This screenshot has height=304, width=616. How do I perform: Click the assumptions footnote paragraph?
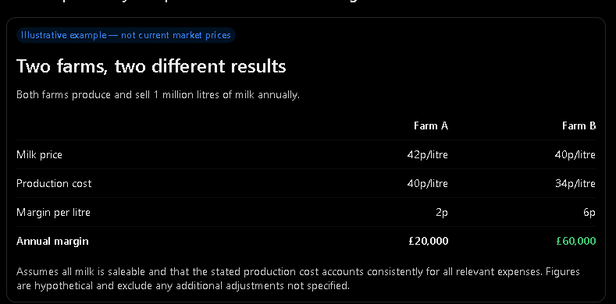coord(298,278)
